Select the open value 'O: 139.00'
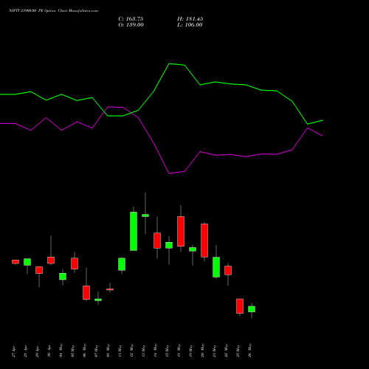The height and width of the screenshot is (369, 369). 131,25
